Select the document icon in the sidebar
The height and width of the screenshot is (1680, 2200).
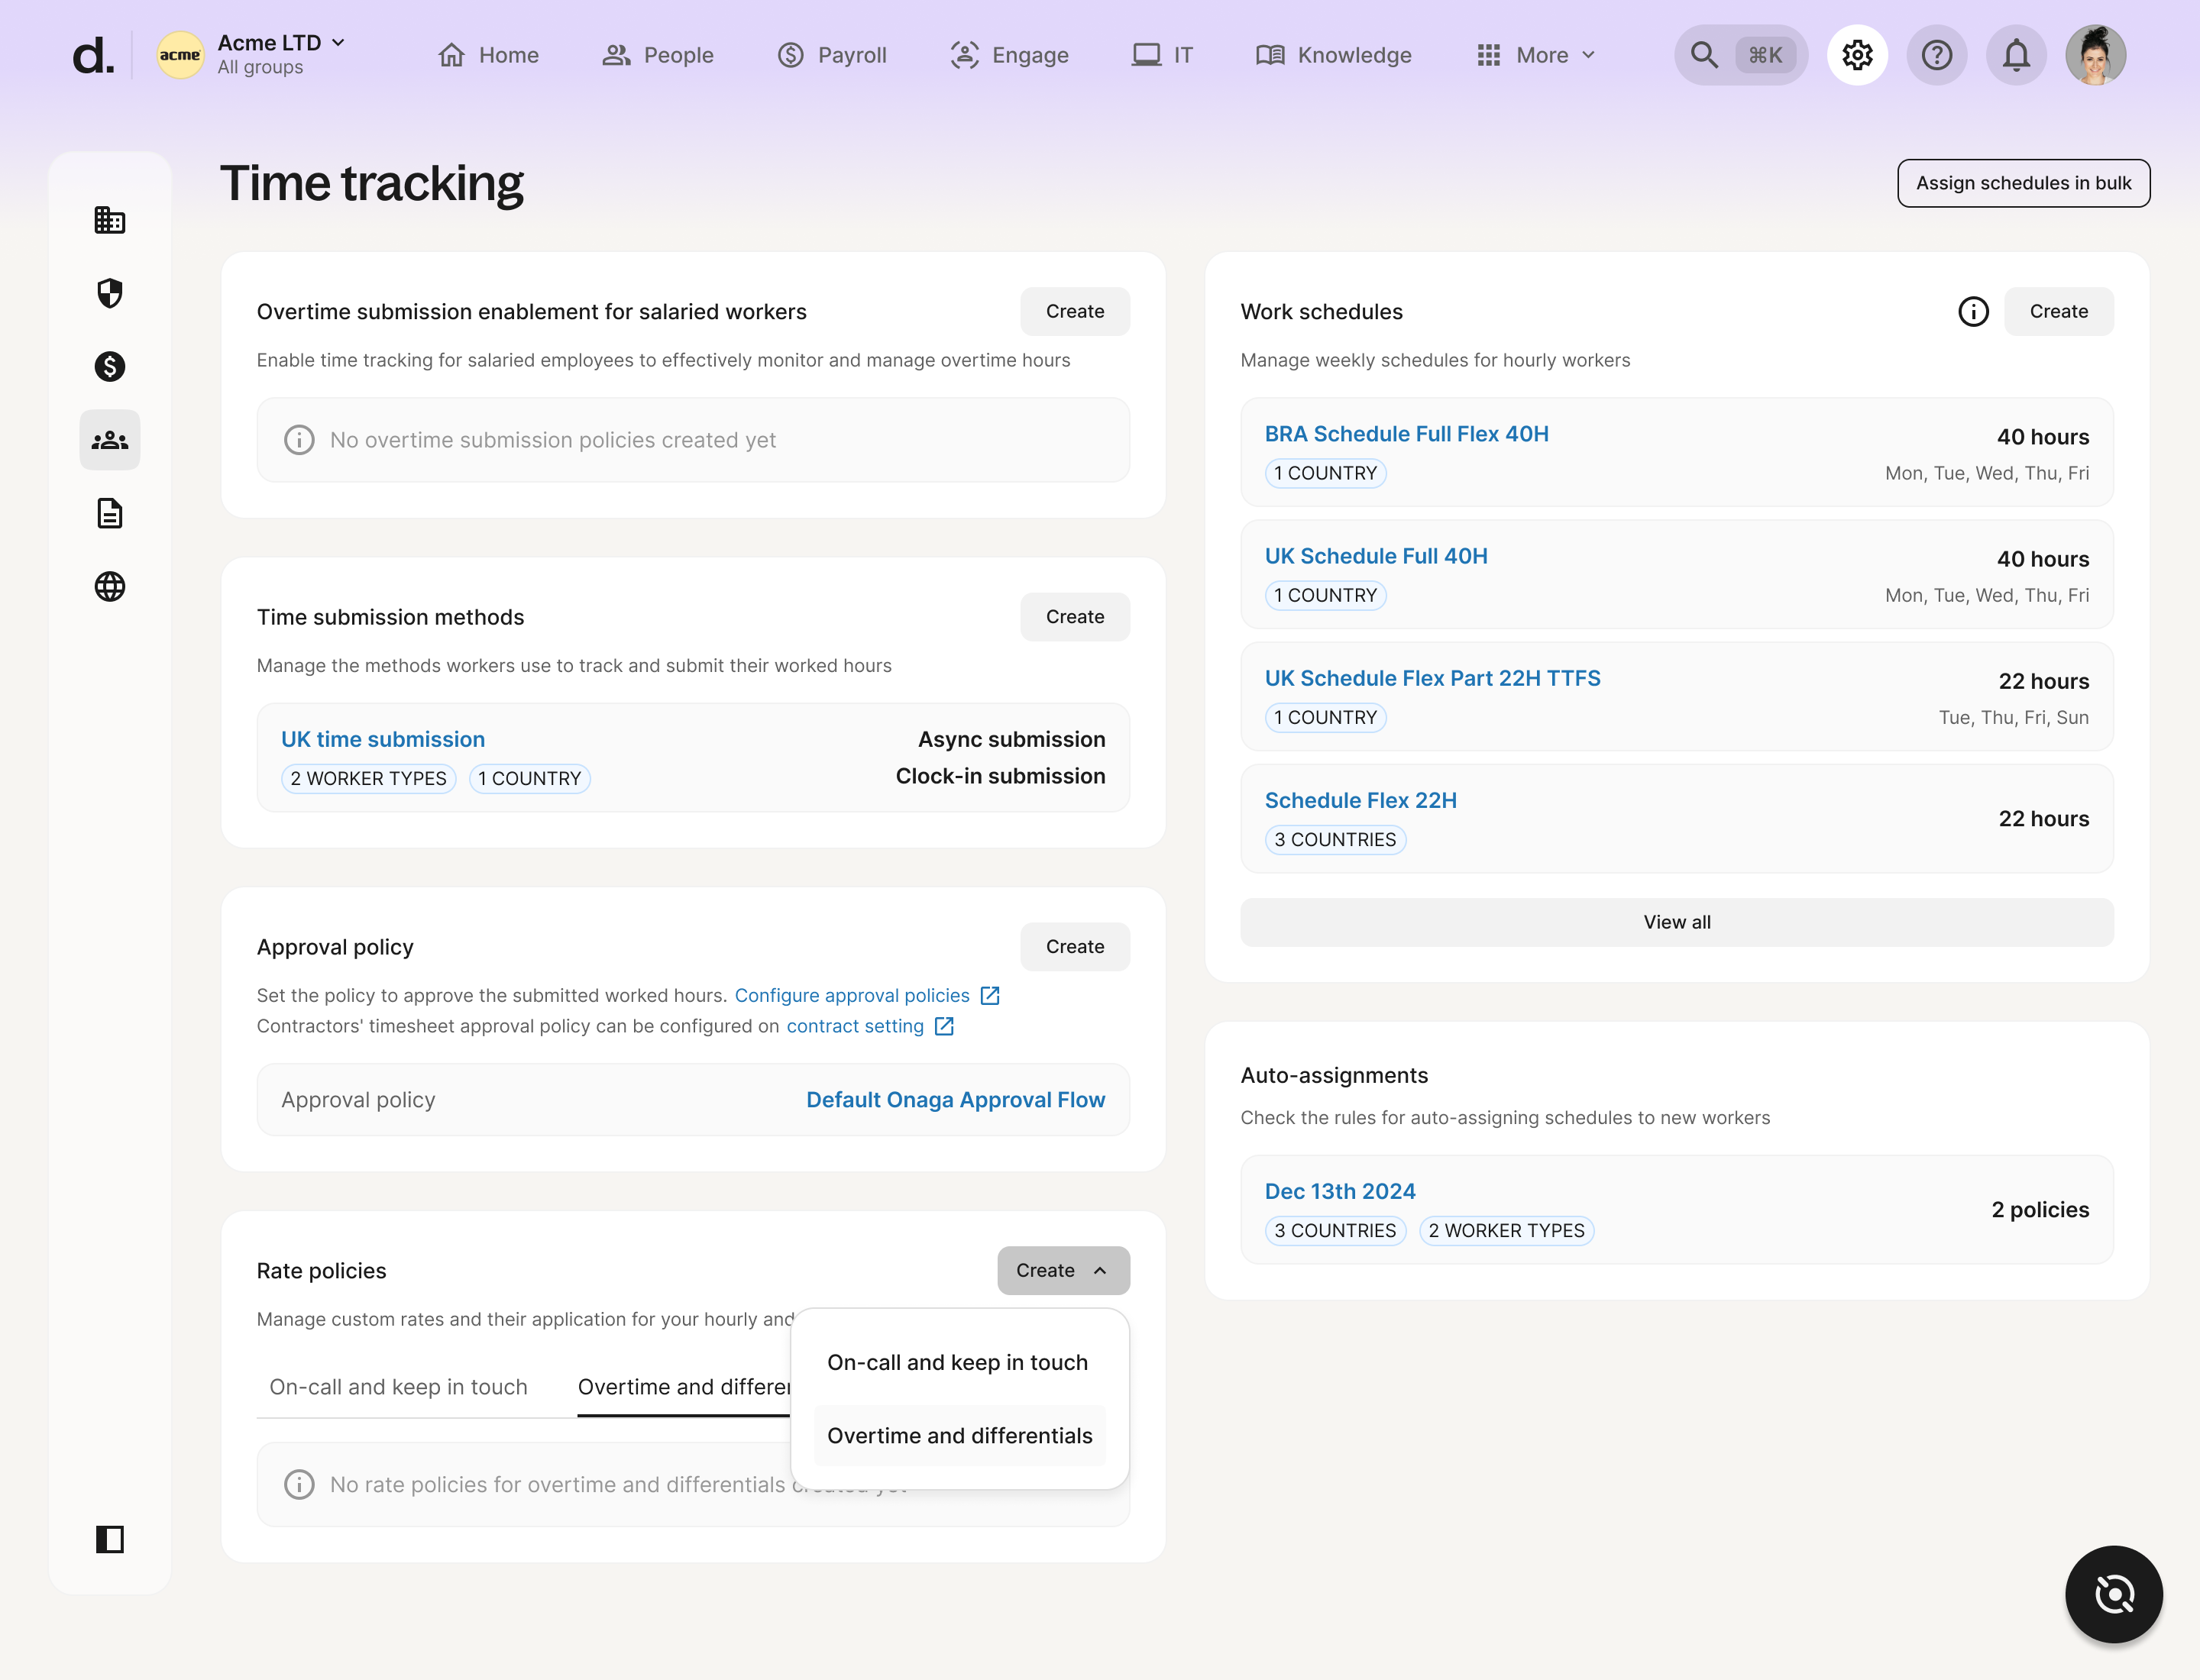pos(110,513)
